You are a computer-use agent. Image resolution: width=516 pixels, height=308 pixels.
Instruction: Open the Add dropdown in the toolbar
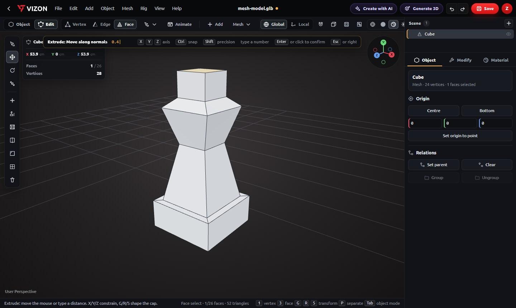point(215,24)
